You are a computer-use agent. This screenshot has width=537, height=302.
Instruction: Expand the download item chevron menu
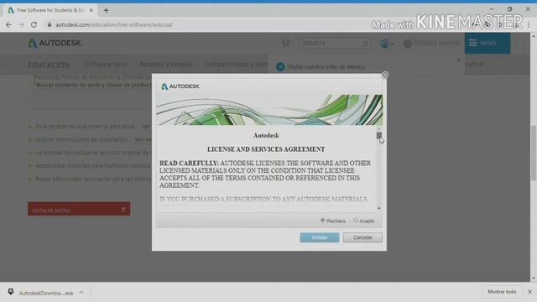tap(81, 293)
